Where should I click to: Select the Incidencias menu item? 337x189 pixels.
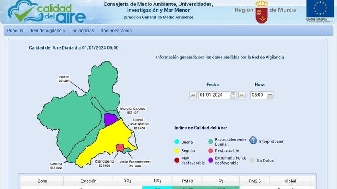tap(83, 31)
